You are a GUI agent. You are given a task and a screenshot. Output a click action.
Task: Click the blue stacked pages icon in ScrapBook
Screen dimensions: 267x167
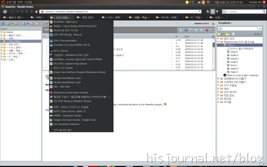click(233, 34)
